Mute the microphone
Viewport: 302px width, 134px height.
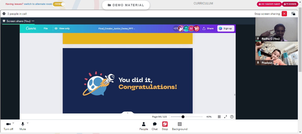(x=23, y=126)
